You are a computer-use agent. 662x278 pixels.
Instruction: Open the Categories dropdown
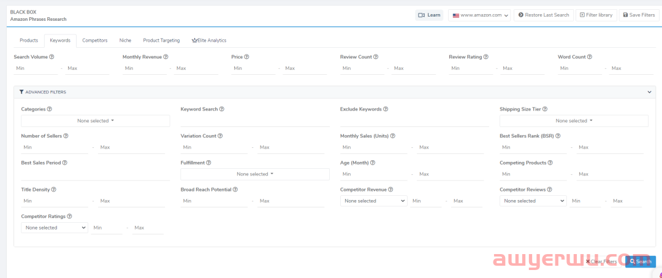(x=96, y=121)
